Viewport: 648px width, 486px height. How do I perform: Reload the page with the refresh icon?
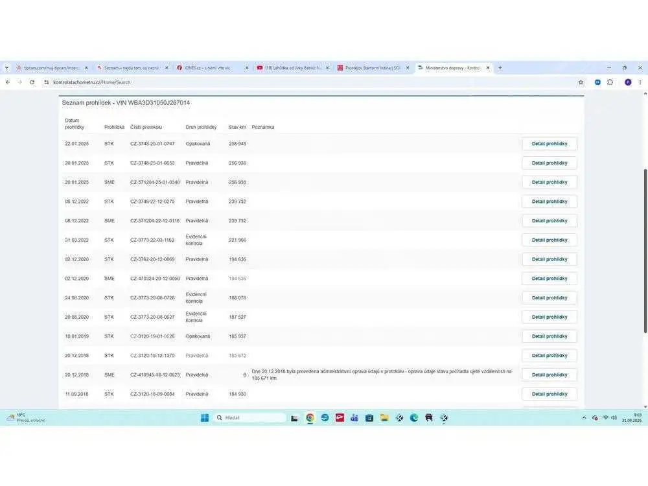32,82
